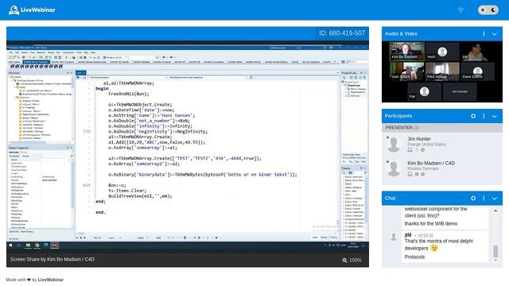This screenshot has height=286, width=509.
Task: Select Jim Hunter video tile
Action: pyautogui.click(x=460, y=91)
